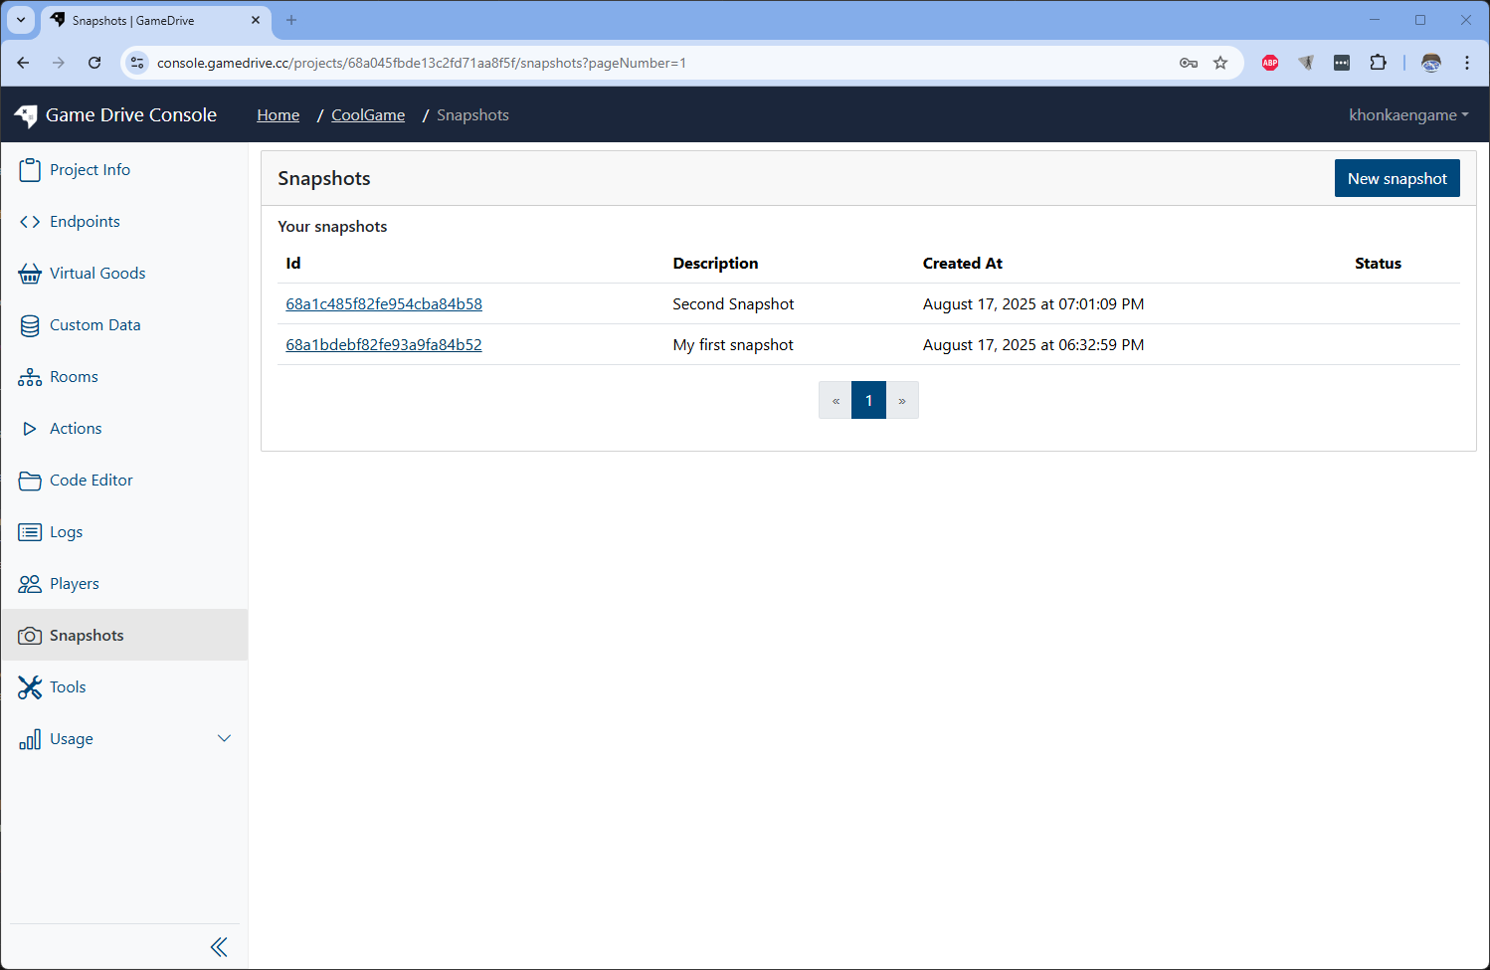Open Code Editor folder icon
The height and width of the screenshot is (970, 1490).
30,481
